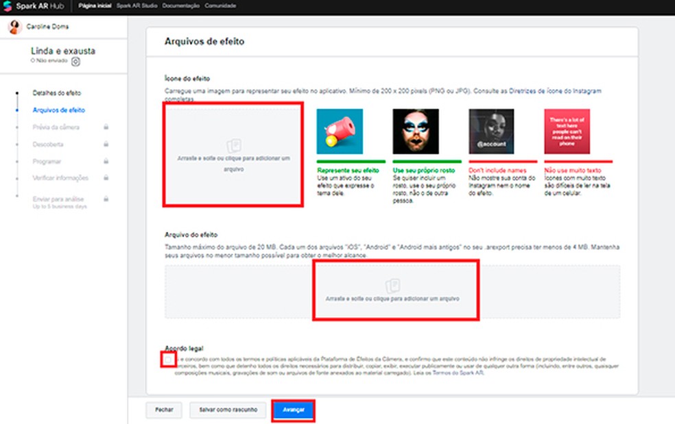Click Salvar como rascunho button
Screen dimensions: 675x424
coord(228,410)
